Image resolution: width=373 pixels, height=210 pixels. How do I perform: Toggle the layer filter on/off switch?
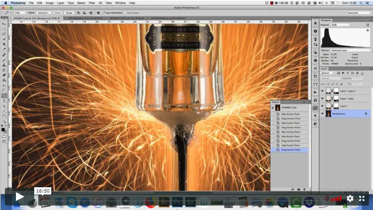pyautogui.click(x=362, y=73)
